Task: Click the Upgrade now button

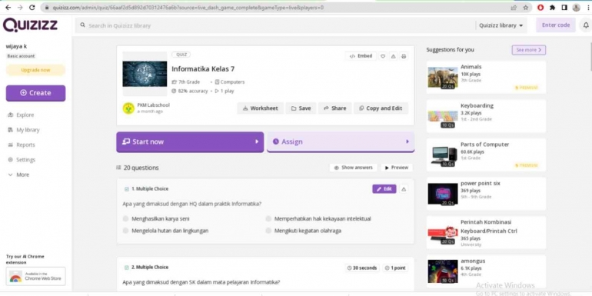Action: pos(35,70)
